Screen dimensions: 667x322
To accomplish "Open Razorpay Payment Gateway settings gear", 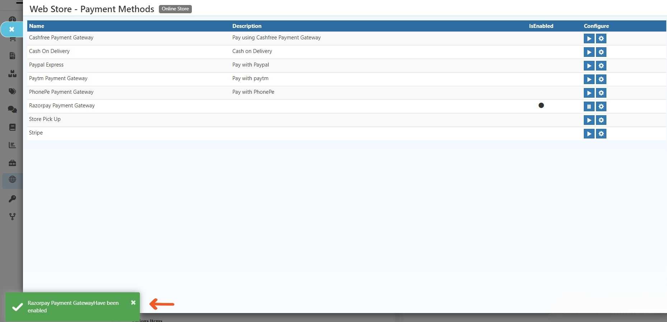I will pyautogui.click(x=601, y=107).
